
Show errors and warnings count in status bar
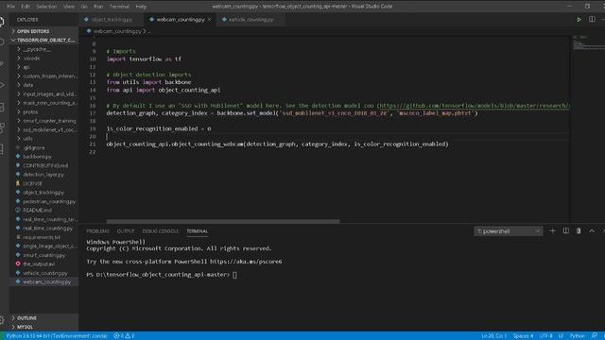pos(124,336)
